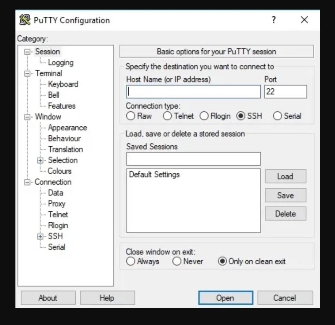Select the Serial connection type
335x325 pixels.
click(x=277, y=116)
